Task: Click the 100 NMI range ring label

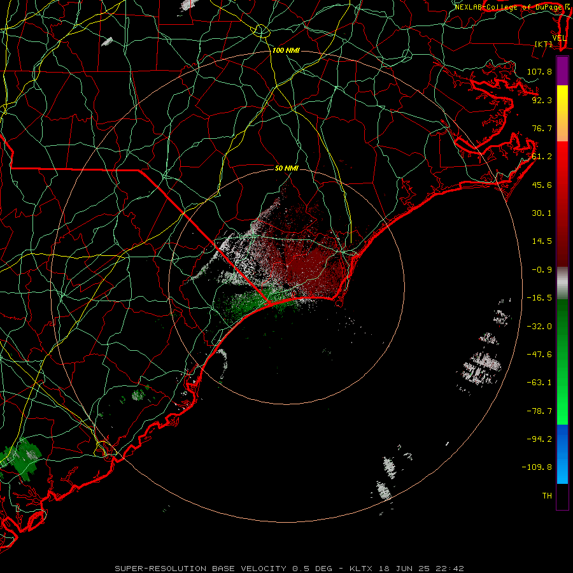Action: (286, 50)
